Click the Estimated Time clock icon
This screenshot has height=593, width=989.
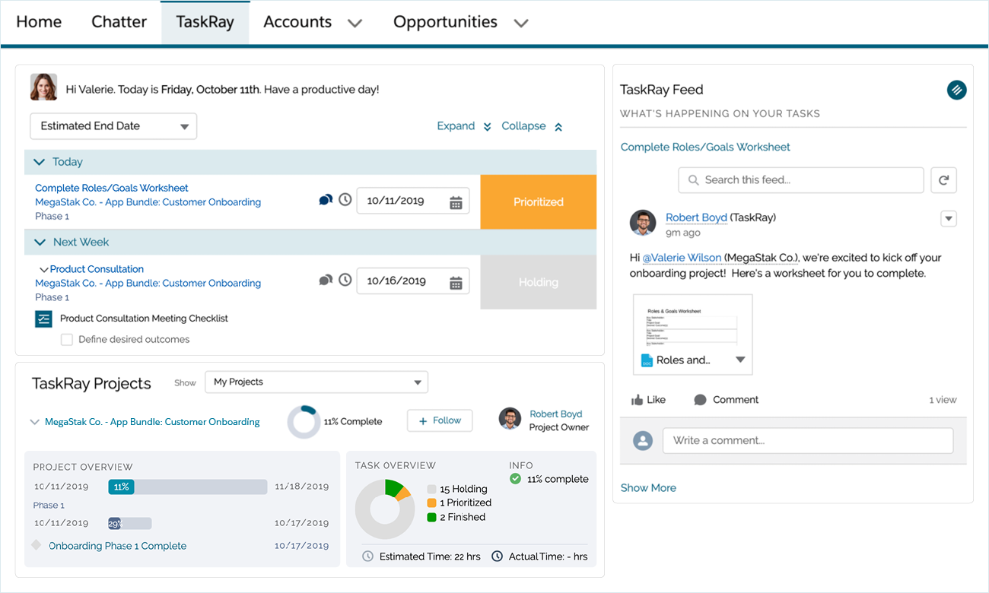click(x=367, y=557)
